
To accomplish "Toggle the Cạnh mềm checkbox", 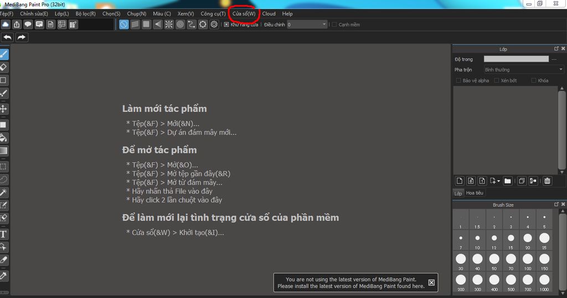I will pos(334,24).
